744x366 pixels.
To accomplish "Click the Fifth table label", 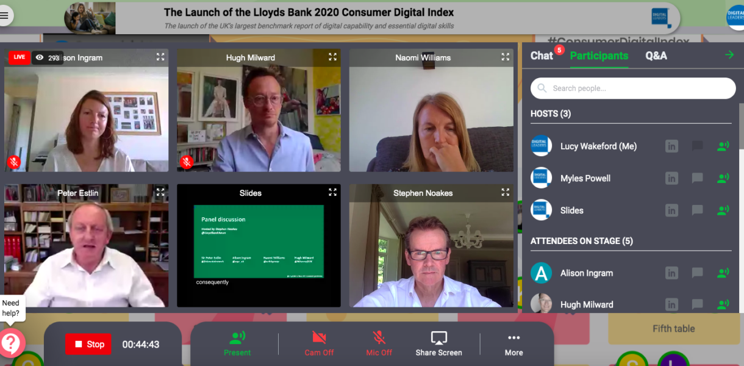I will point(674,329).
